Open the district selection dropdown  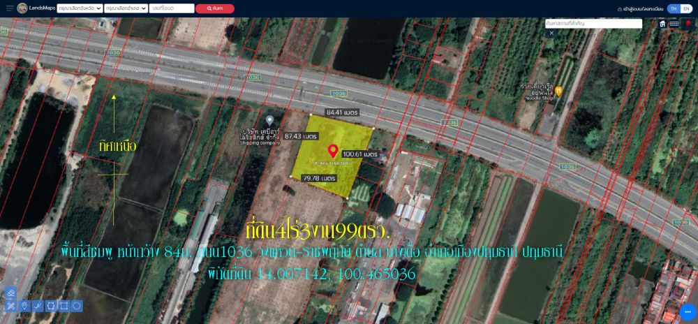pyautogui.click(x=126, y=8)
